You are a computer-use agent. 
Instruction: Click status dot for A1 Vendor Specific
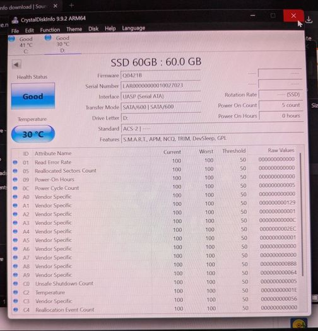[x=15, y=205]
